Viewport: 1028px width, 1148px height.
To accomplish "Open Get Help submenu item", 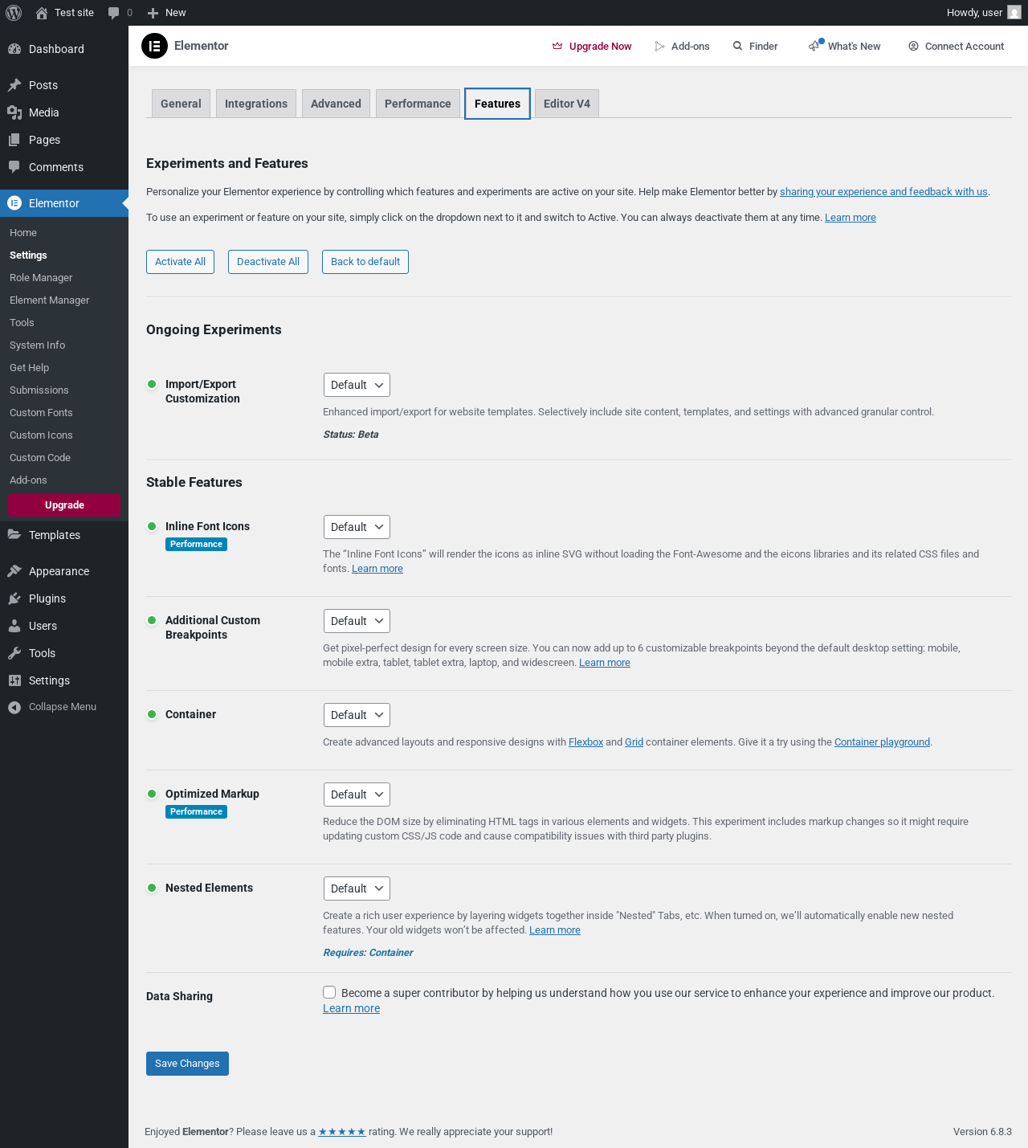I will click(30, 368).
